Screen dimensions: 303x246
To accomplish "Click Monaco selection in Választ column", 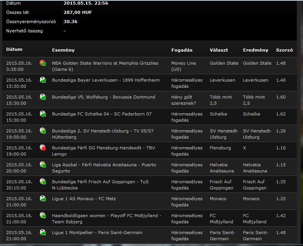I will 218,199.
